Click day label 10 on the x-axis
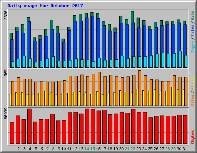This screenshot has height=153, width=197. click(63, 149)
